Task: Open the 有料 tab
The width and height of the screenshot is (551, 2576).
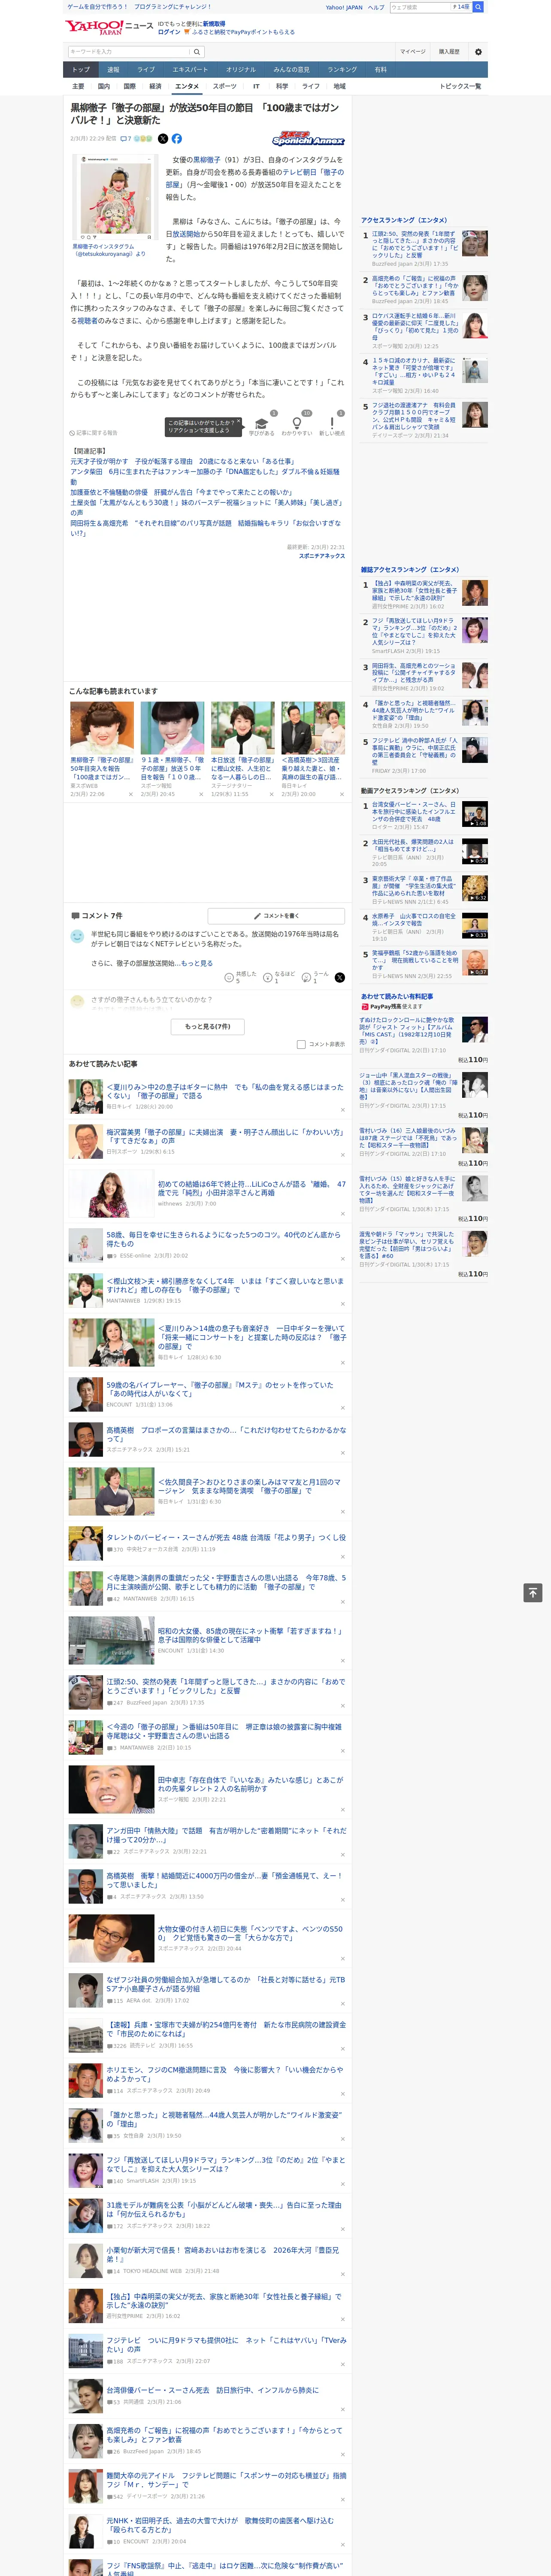Action: 380,70
